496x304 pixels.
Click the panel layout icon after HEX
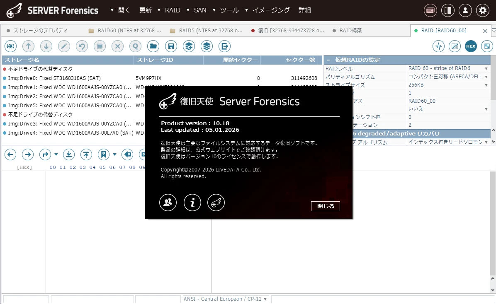(x=487, y=46)
